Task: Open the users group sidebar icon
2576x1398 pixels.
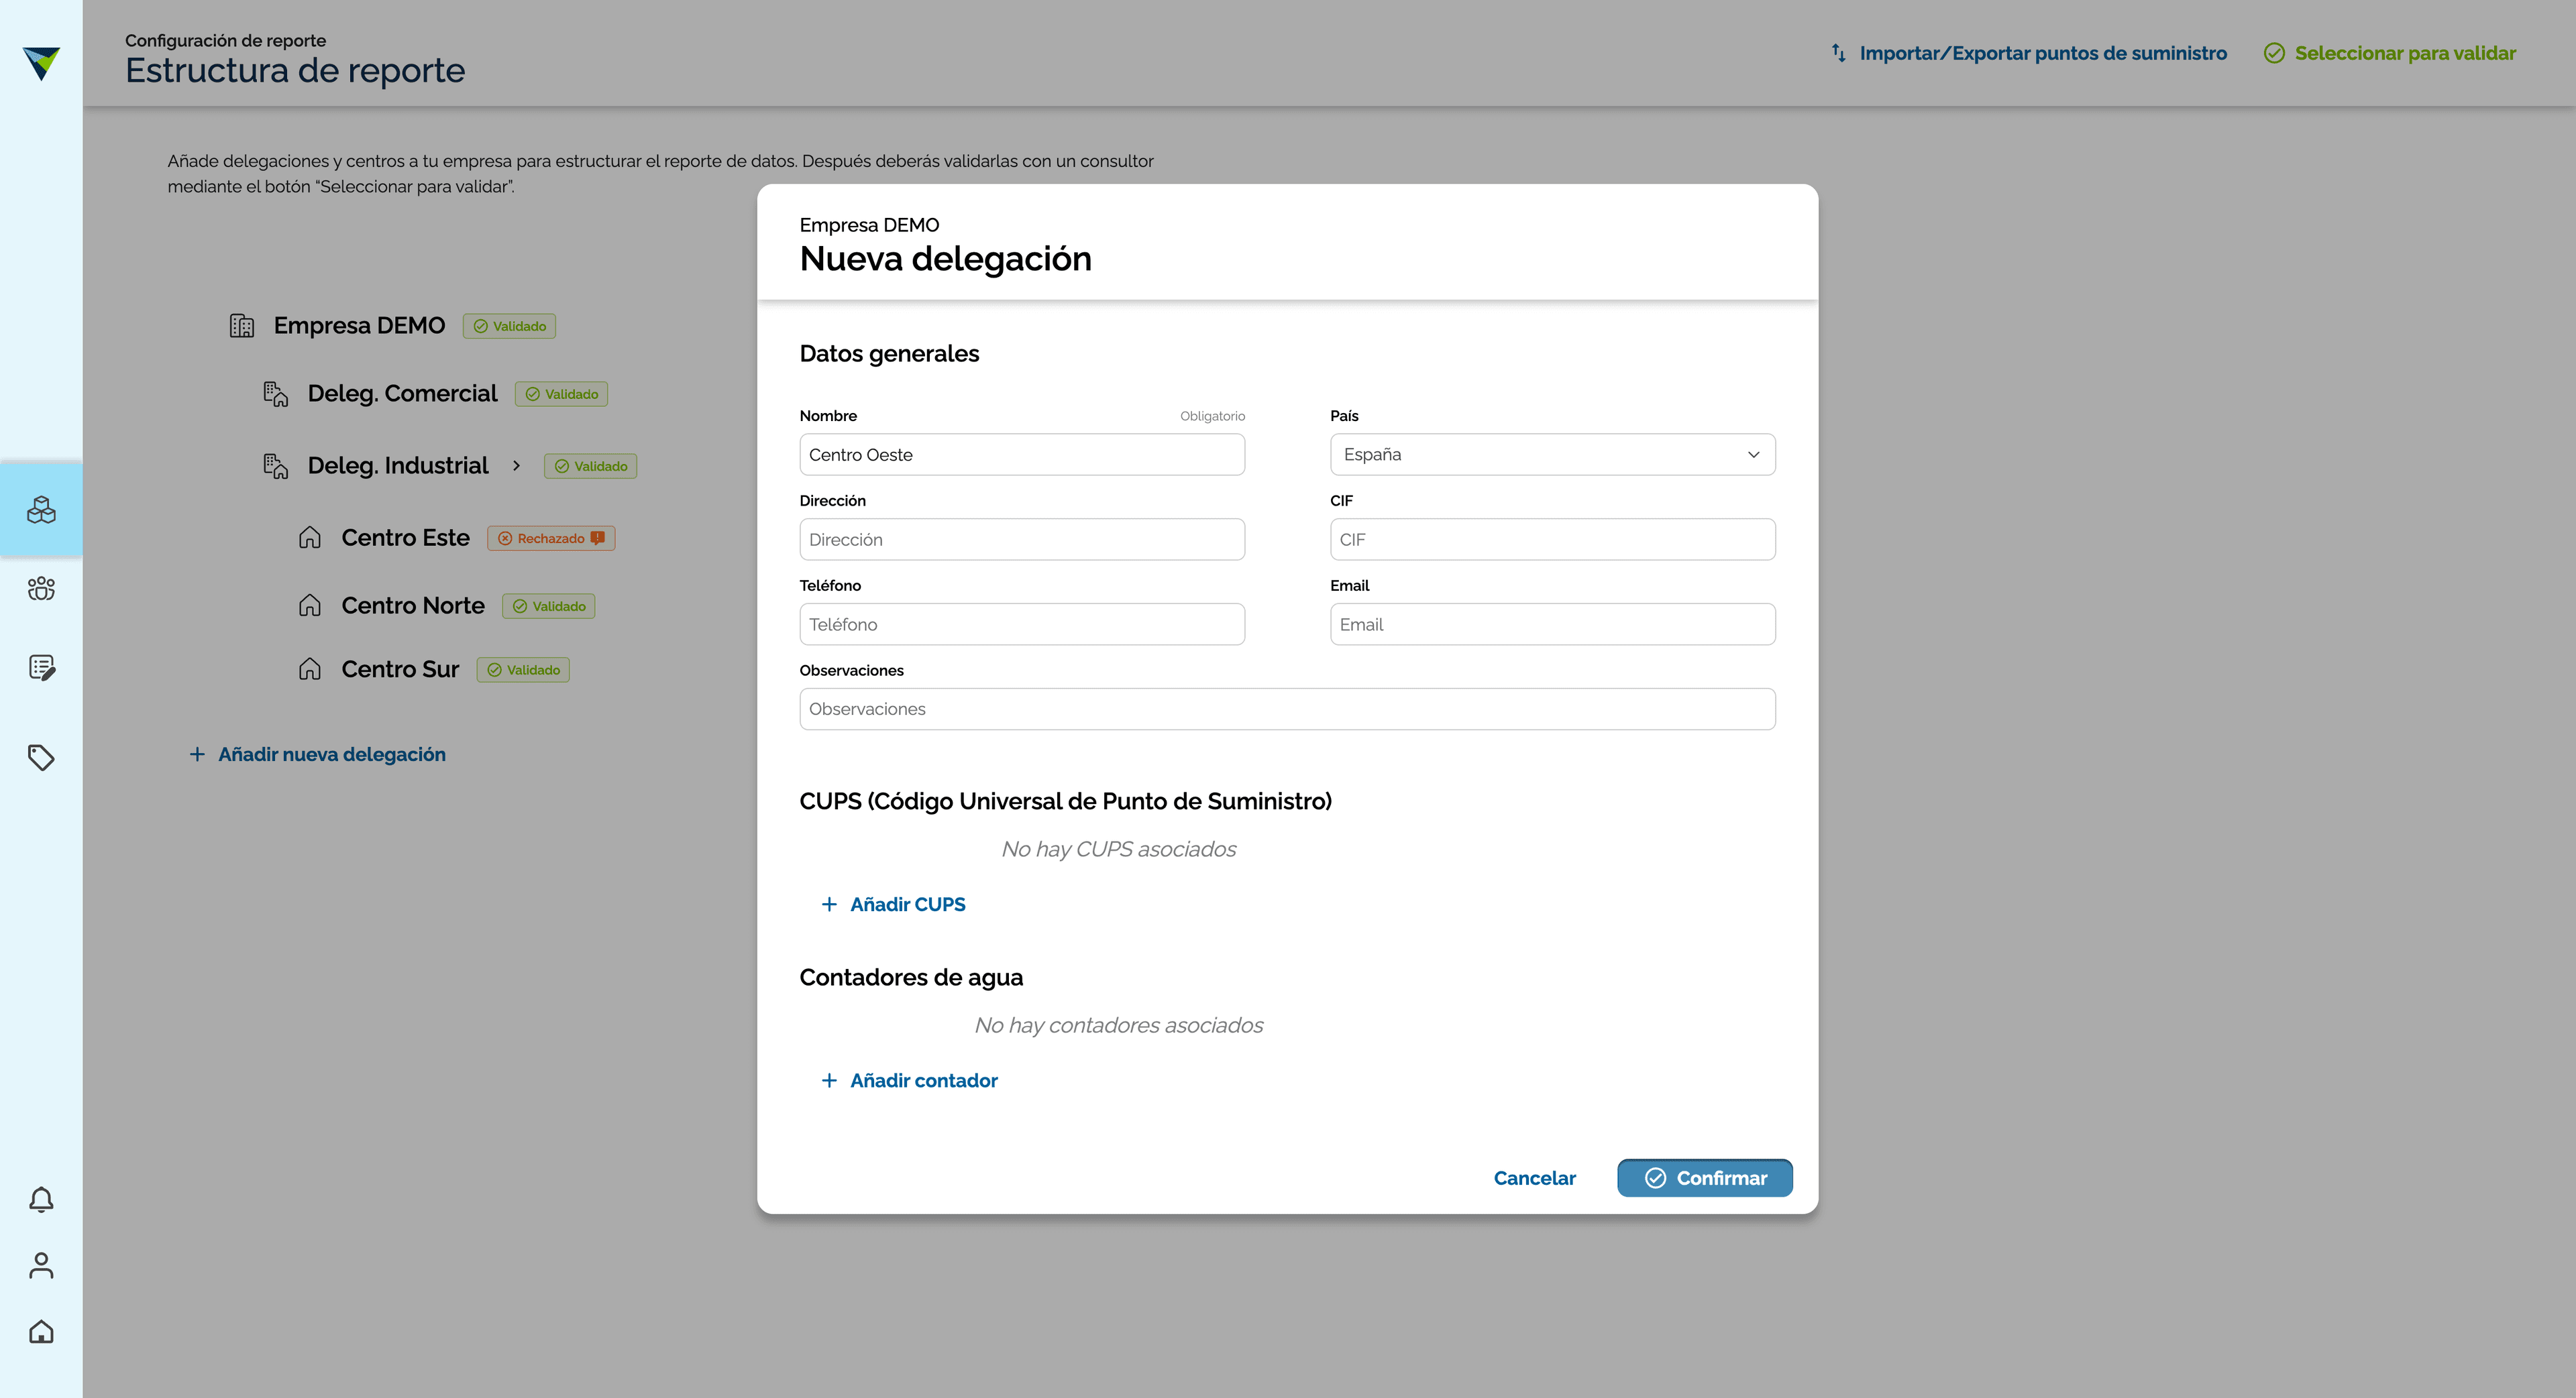Action: click(41, 589)
